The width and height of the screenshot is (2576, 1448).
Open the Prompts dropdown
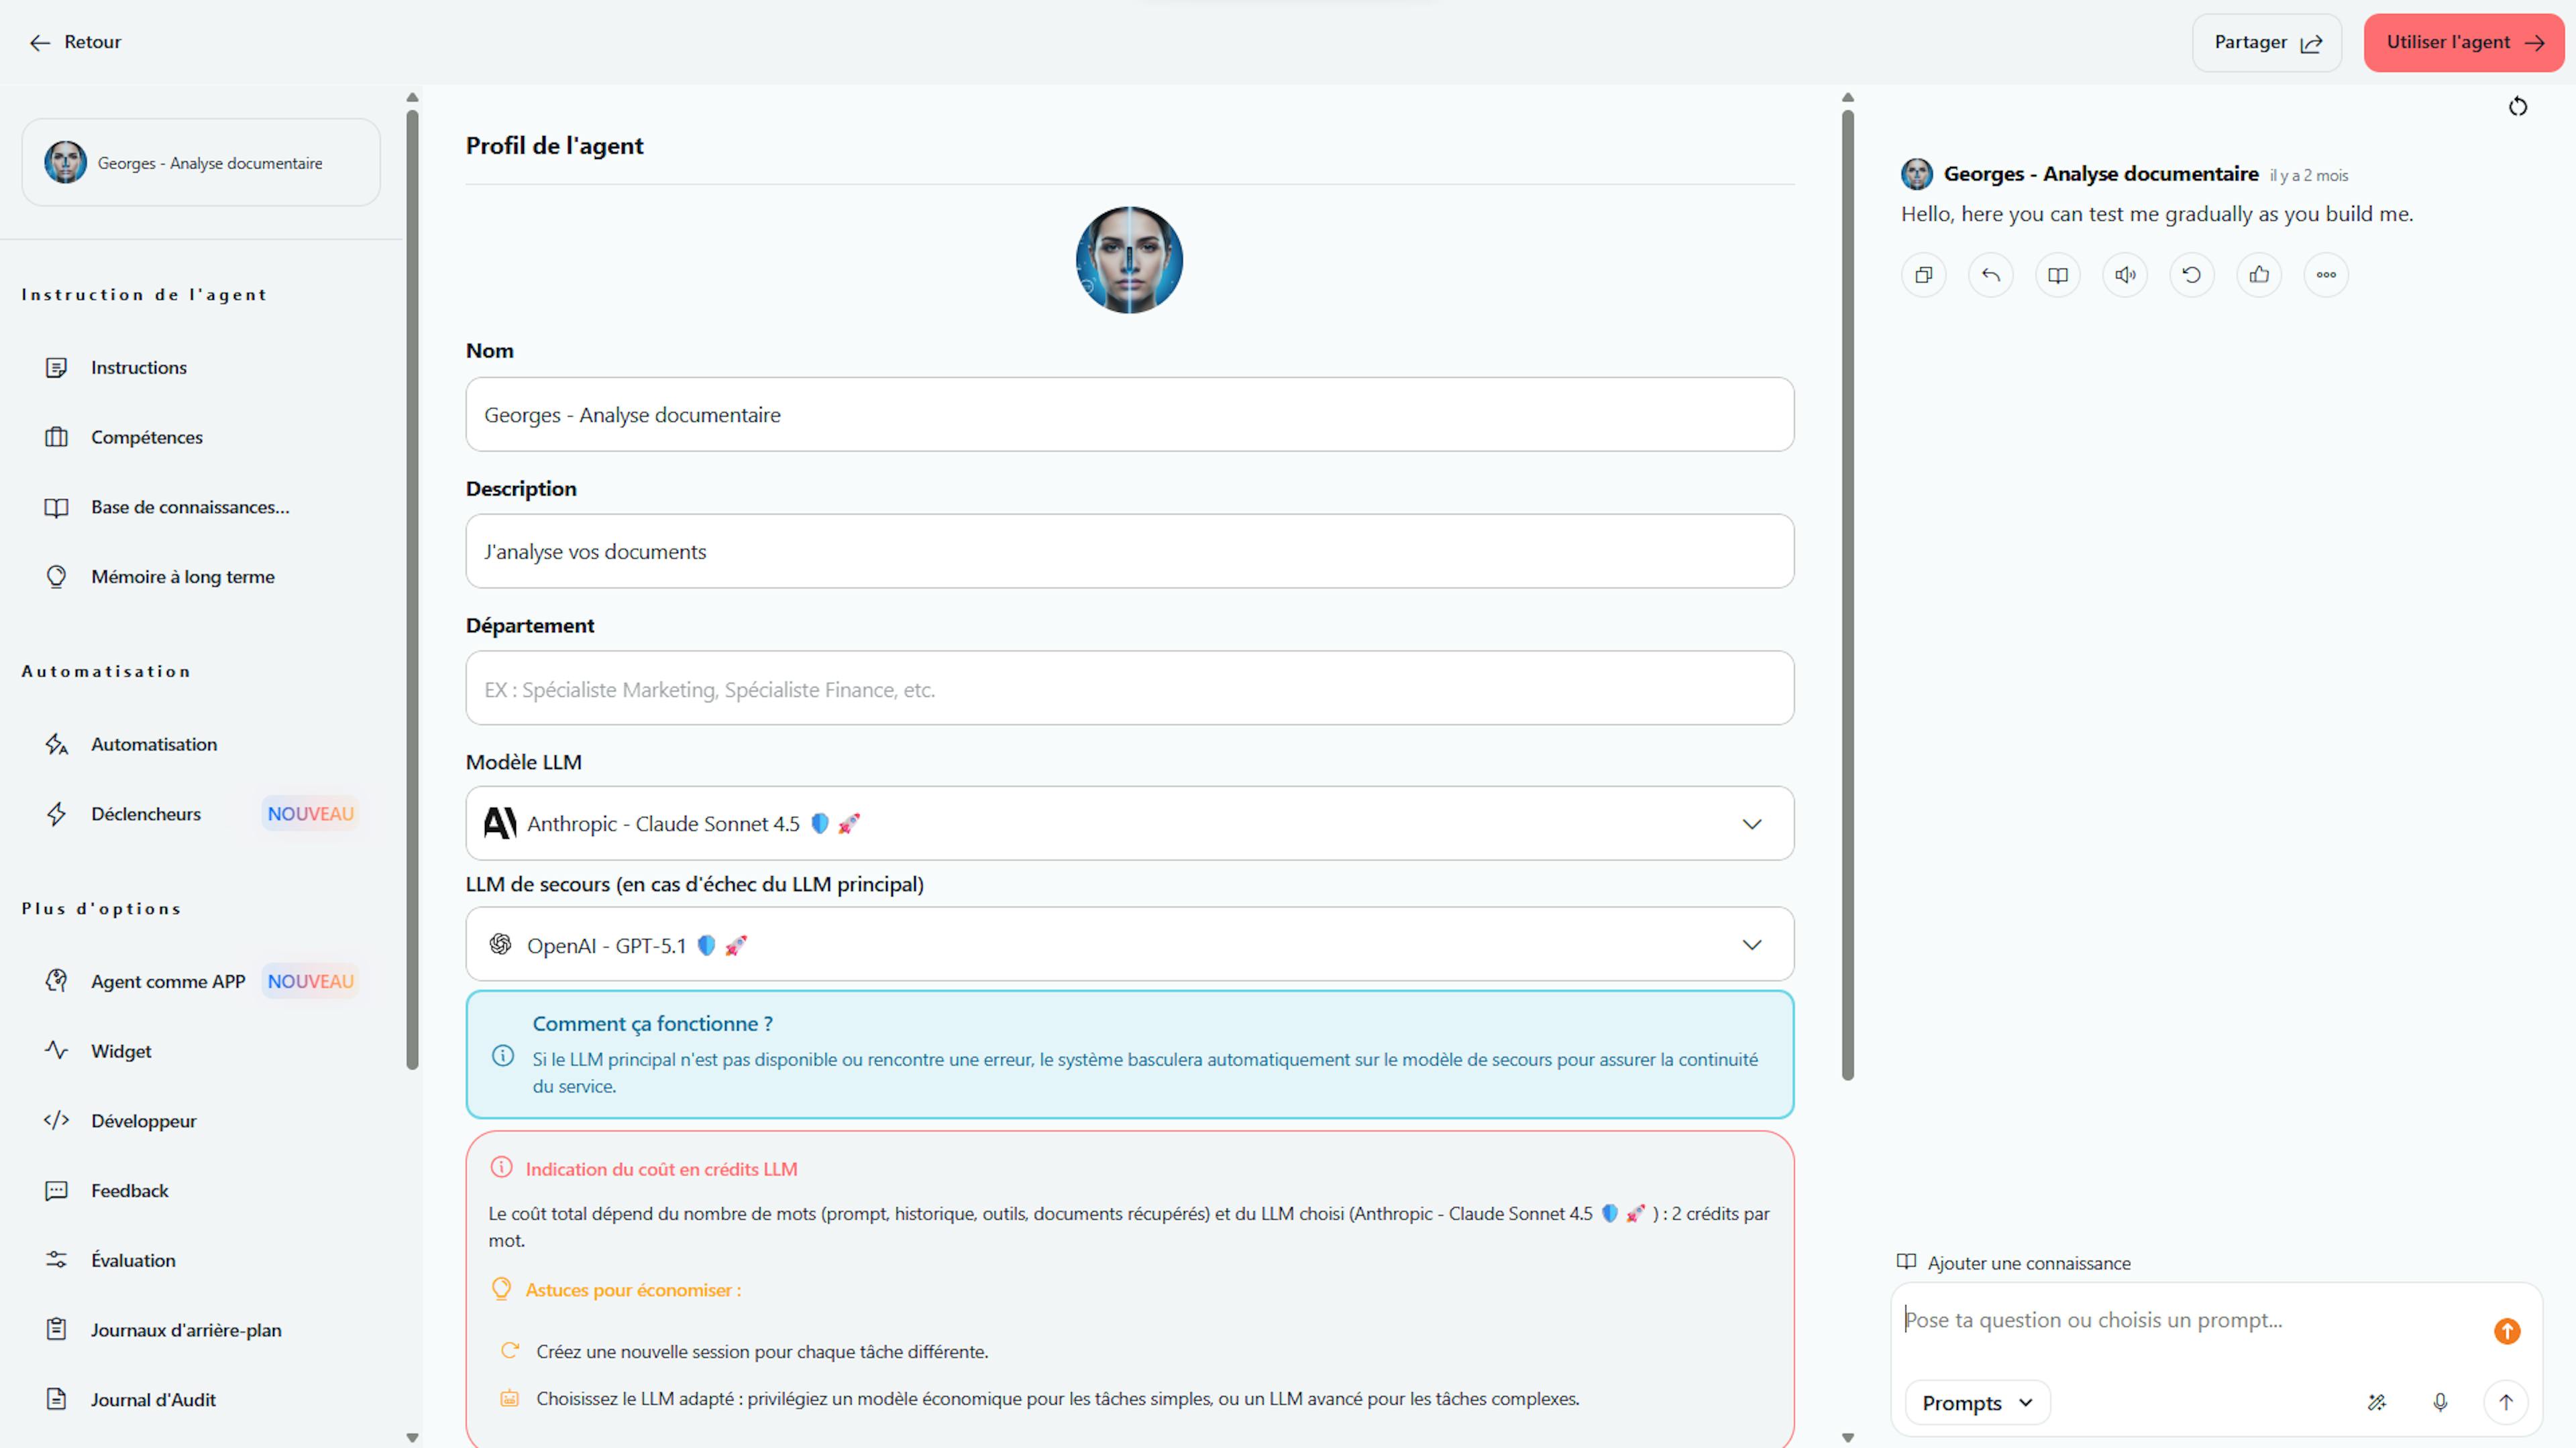[x=1977, y=1402]
